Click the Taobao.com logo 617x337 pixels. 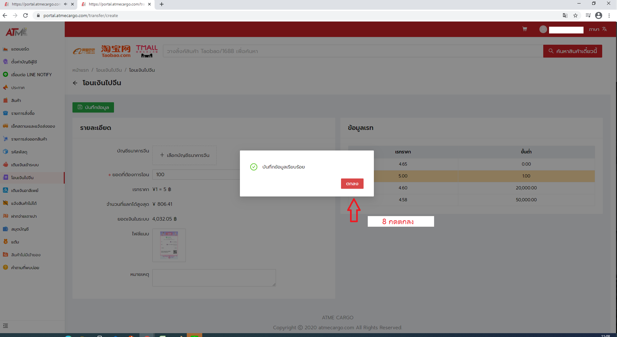coord(116,51)
